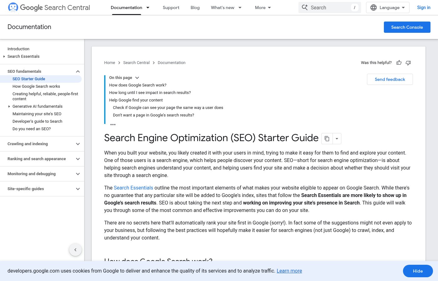Click the Sign in link
The image size is (438, 281).
424,7
